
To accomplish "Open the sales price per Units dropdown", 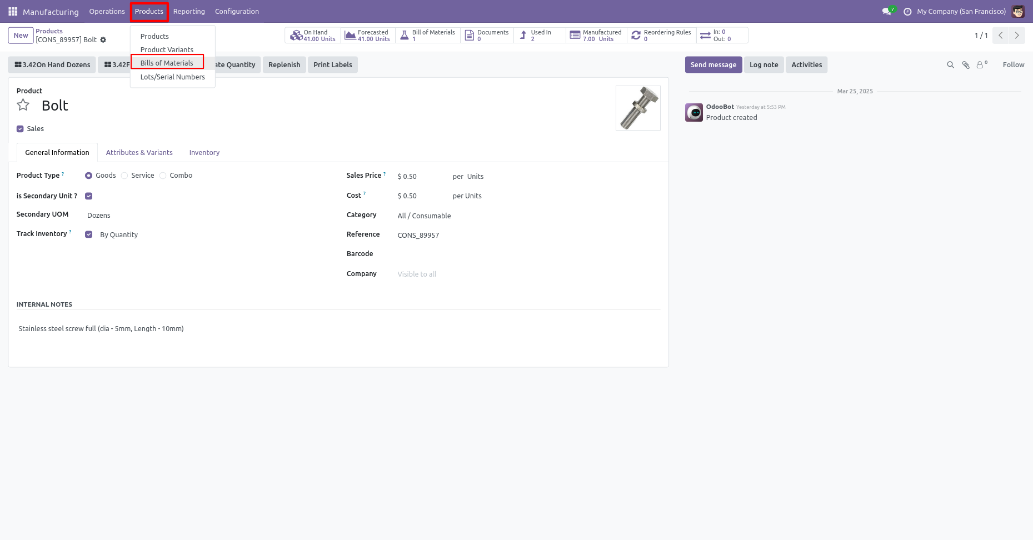I will [x=475, y=176].
